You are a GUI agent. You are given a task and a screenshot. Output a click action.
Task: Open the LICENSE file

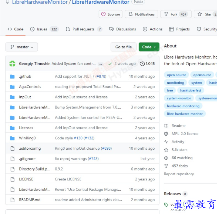pos(26,179)
